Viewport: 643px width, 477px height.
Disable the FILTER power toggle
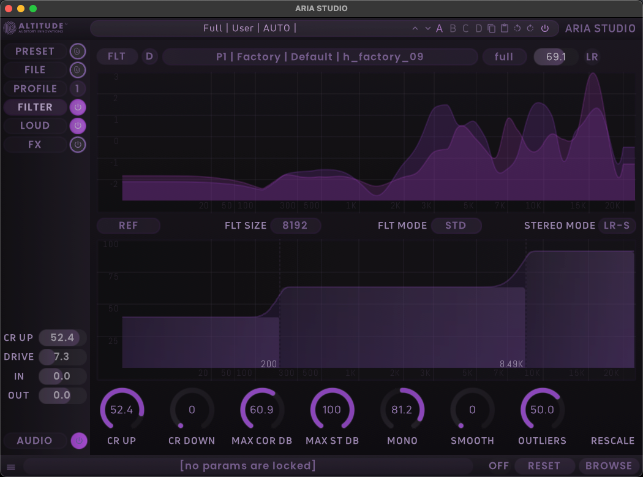[x=78, y=107]
